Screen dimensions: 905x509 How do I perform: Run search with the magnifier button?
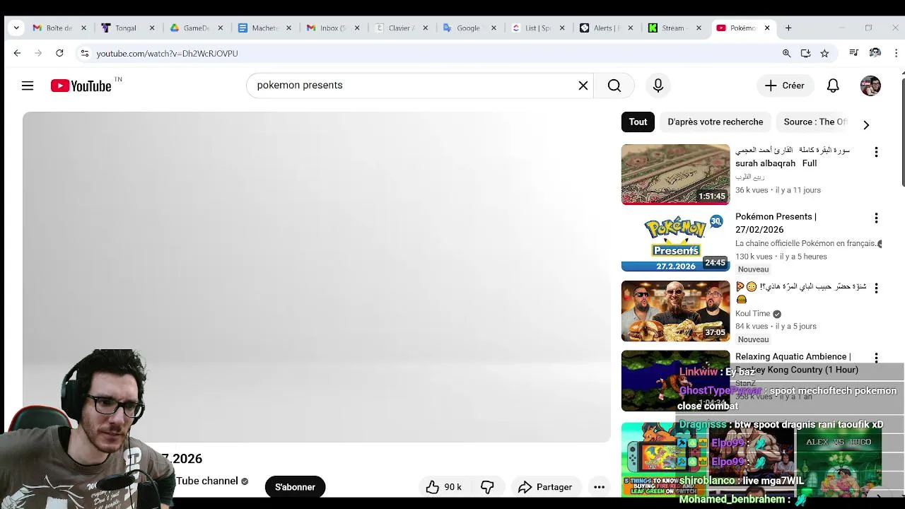(614, 86)
